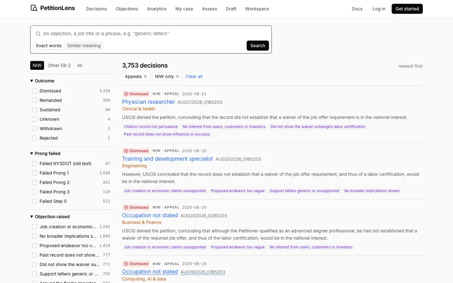Open the Docs link
453x283 pixels.
click(x=357, y=9)
